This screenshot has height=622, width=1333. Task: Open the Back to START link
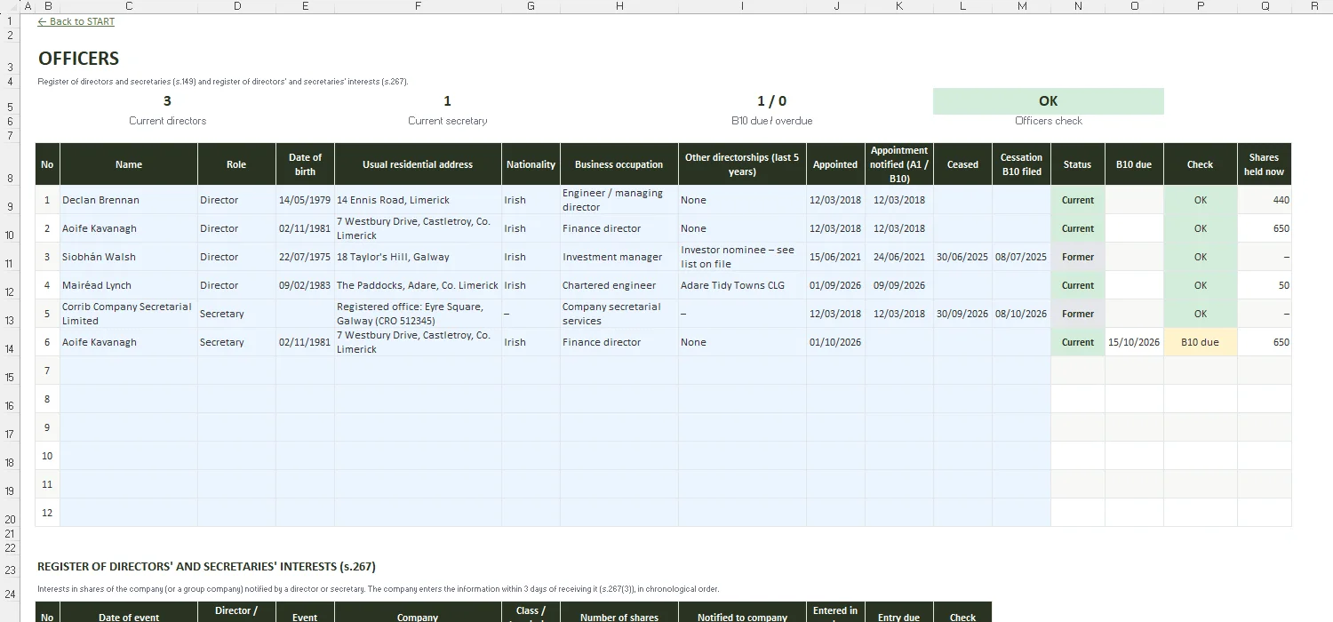[76, 21]
